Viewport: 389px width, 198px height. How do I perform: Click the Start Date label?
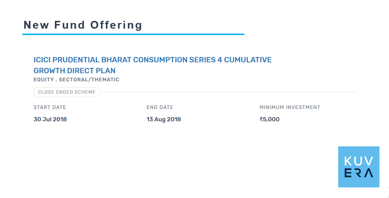(x=50, y=107)
